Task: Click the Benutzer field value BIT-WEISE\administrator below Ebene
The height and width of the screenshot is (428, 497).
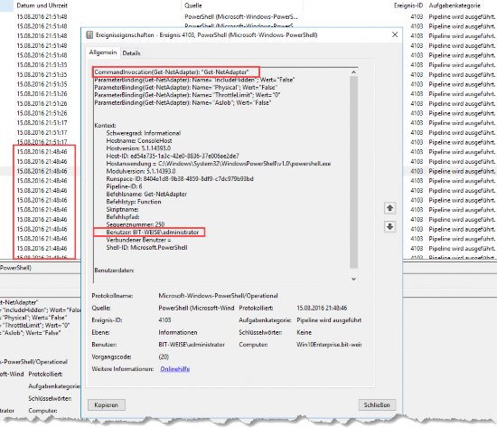Action: tap(192, 345)
